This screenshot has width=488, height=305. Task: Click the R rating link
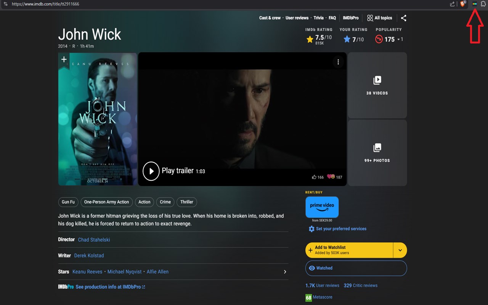[x=74, y=46]
